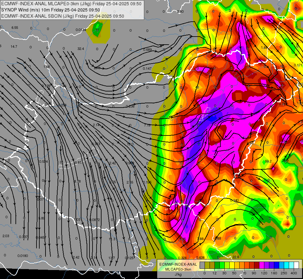
Task: Click the map value 2.05
Action: tap(113, 182)
